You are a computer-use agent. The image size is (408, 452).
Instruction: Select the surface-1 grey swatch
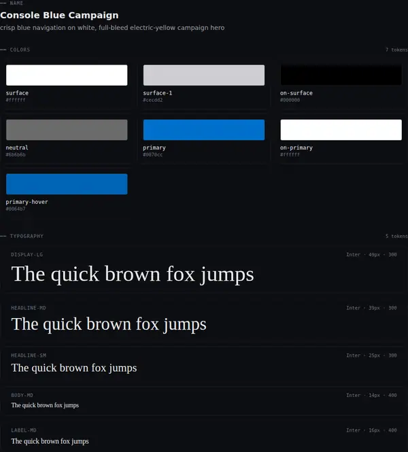[x=204, y=75]
